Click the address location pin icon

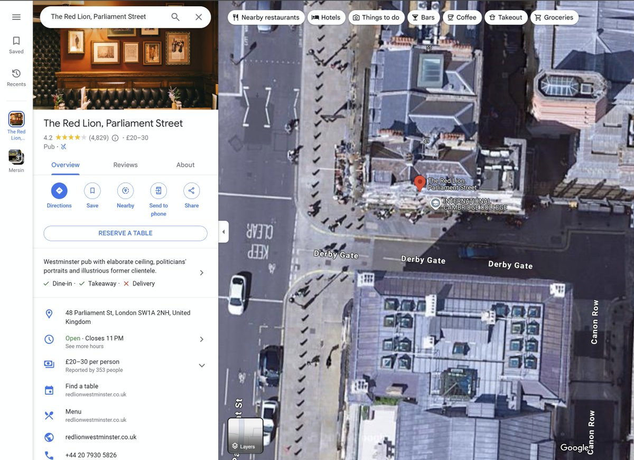tap(49, 314)
